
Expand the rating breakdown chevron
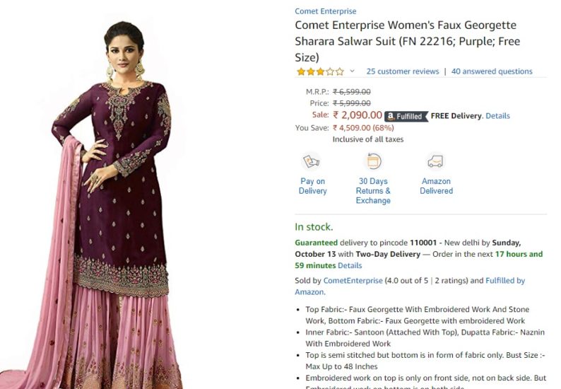click(x=352, y=71)
